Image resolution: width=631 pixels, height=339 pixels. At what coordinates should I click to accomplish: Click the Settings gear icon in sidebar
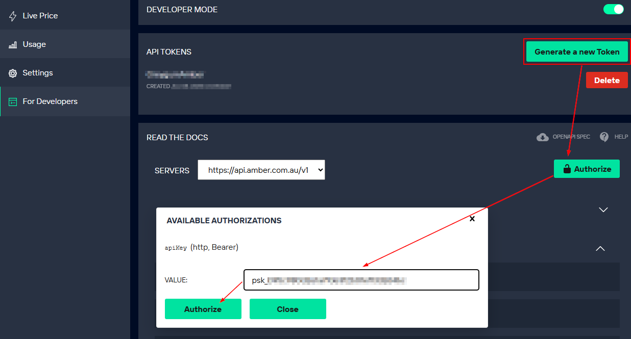(13, 73)
